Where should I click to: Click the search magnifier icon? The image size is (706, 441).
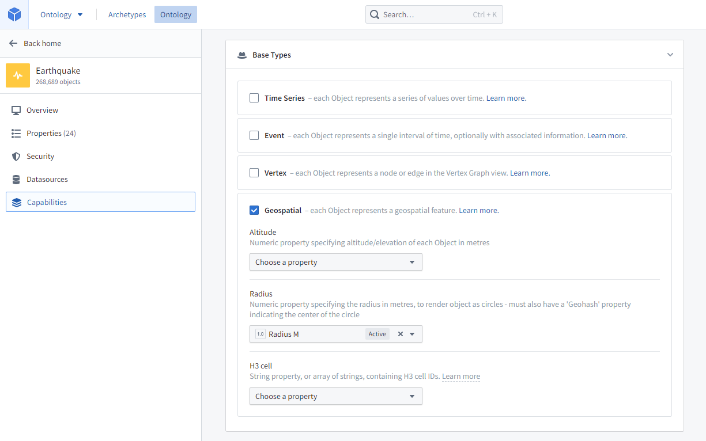tap(375, 14)
